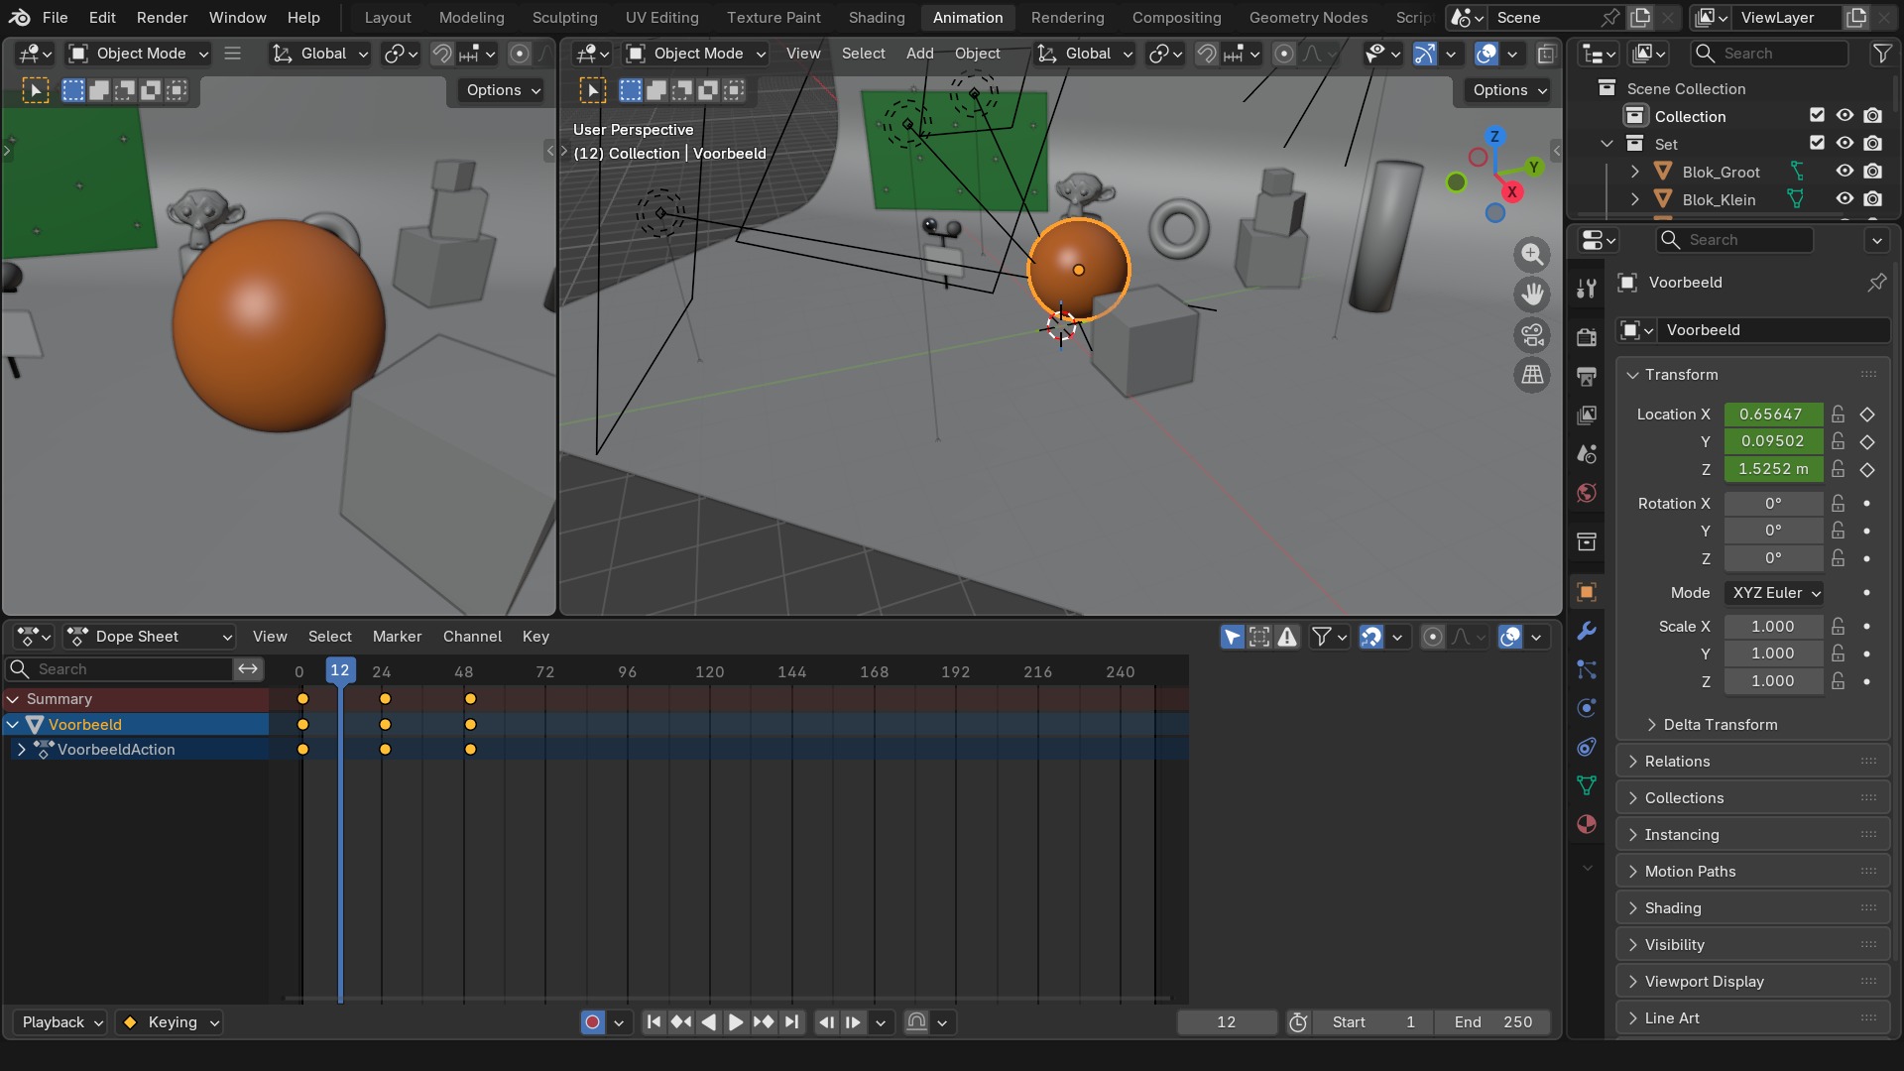
Task: Pin the Voorbeeld properties panel
Action: pos(1876,283)
